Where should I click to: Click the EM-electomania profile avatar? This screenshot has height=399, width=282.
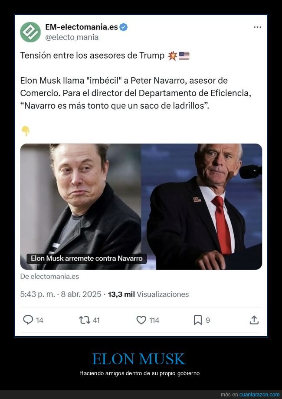pos(30,32)
